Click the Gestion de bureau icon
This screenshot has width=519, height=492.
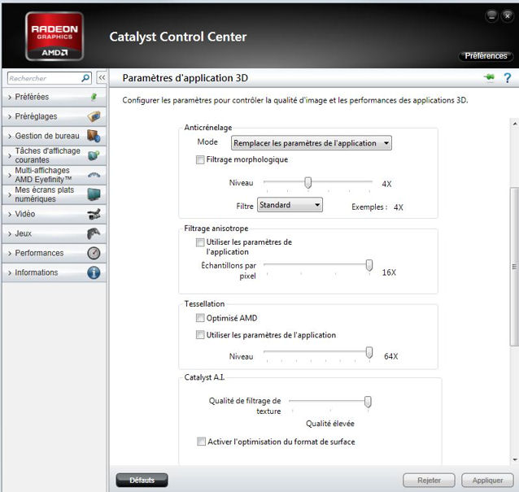coord(94,136)
